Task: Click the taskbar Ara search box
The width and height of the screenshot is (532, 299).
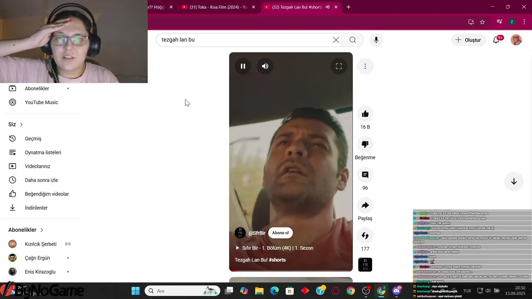Action: pyautogui.click(x=183, y=291)
